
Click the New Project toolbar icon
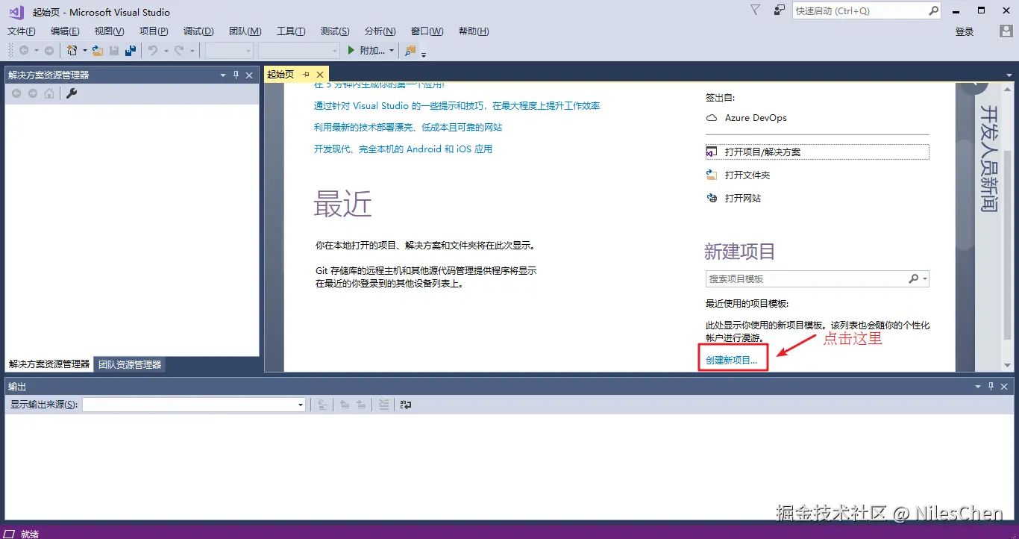72,50
